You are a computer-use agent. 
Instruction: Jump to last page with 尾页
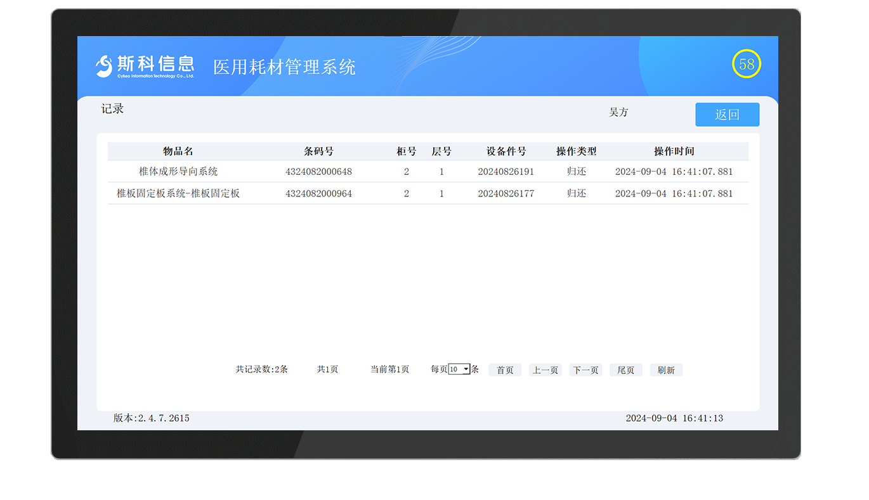[x=625, y=370]
